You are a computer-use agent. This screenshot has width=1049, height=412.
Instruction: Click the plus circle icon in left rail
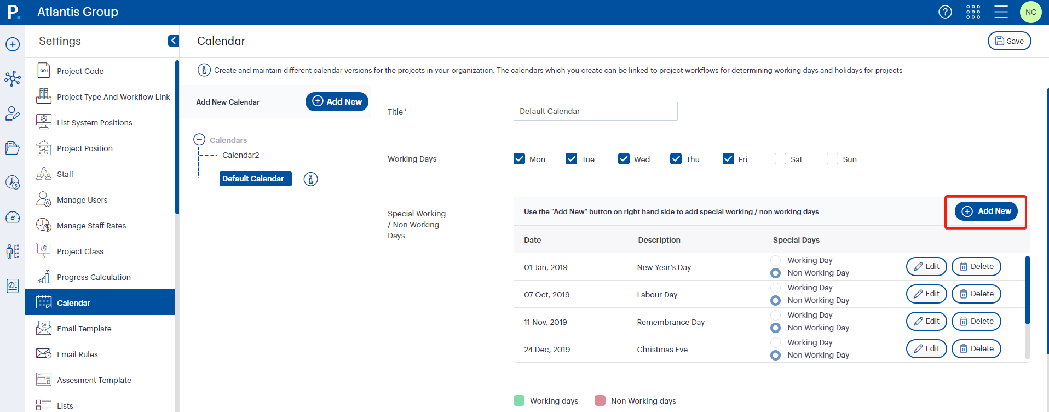click(x=13, y=44)
